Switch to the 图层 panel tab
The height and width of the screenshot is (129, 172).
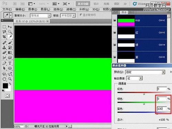coord(116,12)
